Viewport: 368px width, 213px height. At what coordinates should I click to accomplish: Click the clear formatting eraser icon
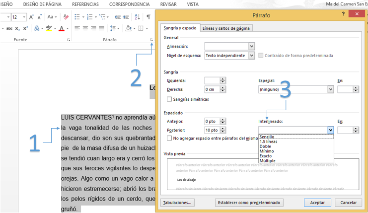tap(65, 17)
